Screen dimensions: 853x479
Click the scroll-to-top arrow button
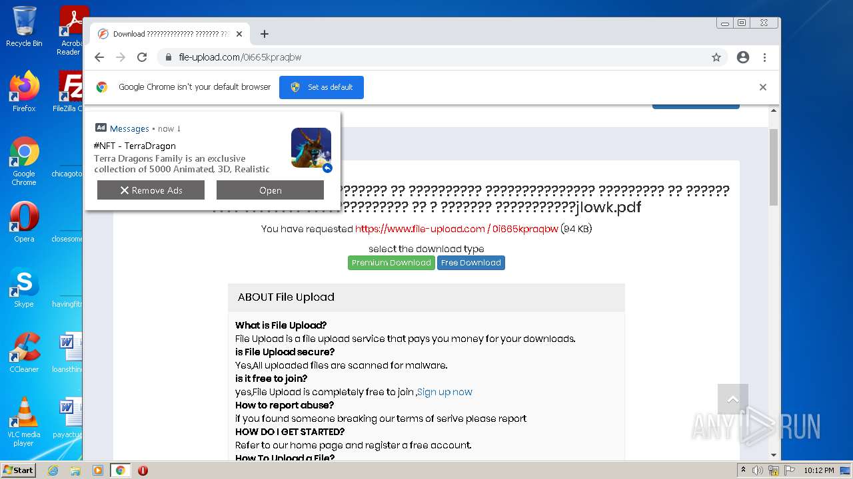pos(733,399)
